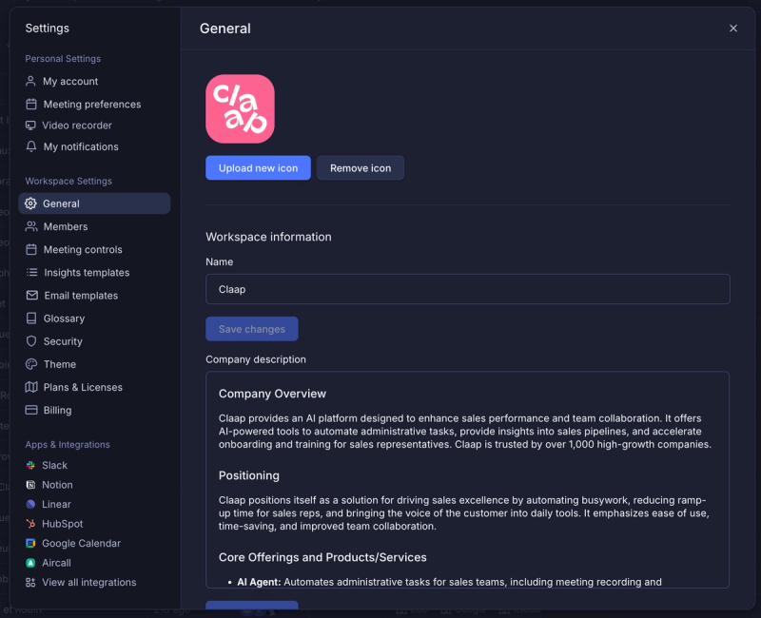Click the Slack logo icon
761x618 pixels.
tap(30, 465)
